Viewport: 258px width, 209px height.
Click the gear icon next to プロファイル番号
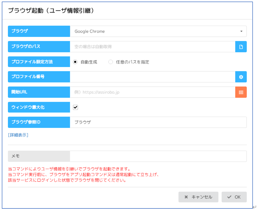click(x=241, y=77)
